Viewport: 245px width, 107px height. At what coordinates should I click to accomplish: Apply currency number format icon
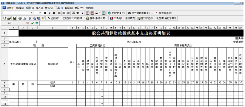click(x=73, y=13)
